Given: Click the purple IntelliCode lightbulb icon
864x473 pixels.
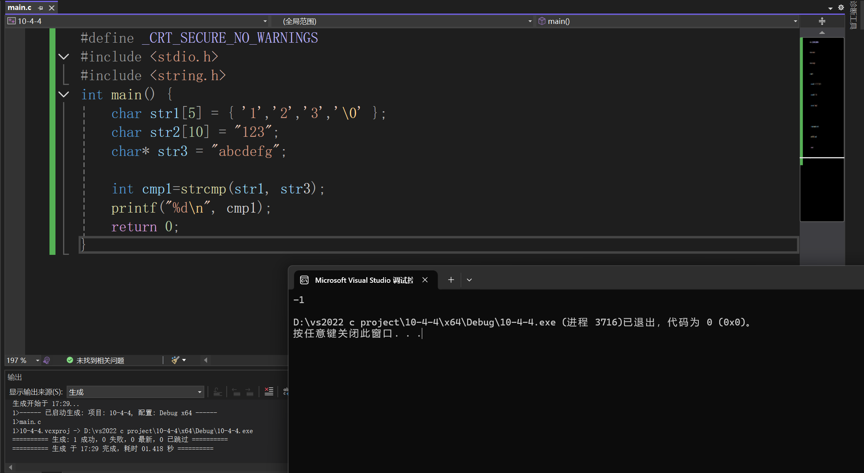Looking at the screenshot, I should (47, 360).
